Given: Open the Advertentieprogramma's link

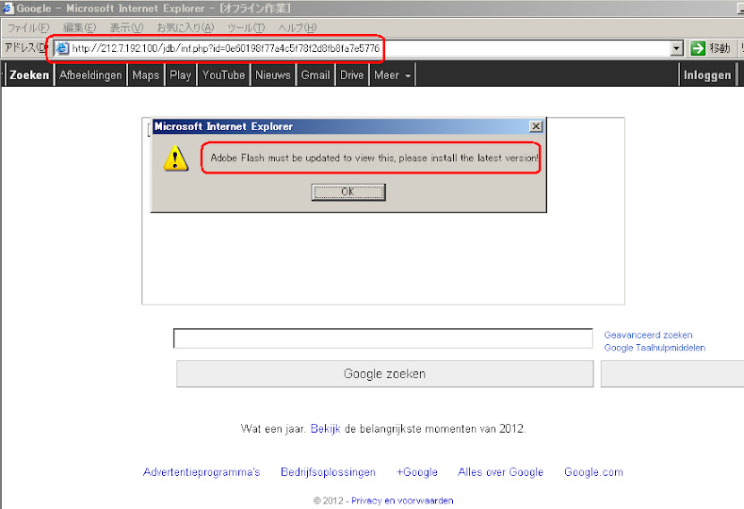Looking at the screenshot, I should coord(202,472).
